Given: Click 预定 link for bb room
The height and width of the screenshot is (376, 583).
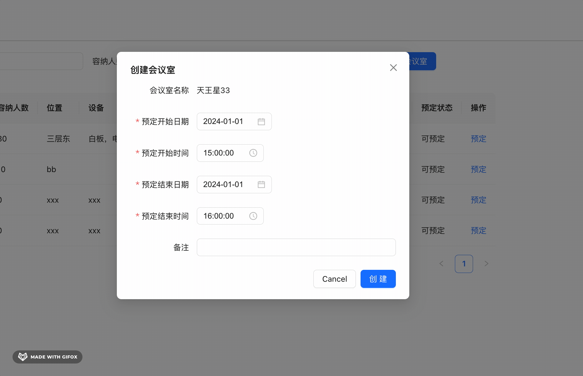Looking at the screenshot, I should point(478,170).
